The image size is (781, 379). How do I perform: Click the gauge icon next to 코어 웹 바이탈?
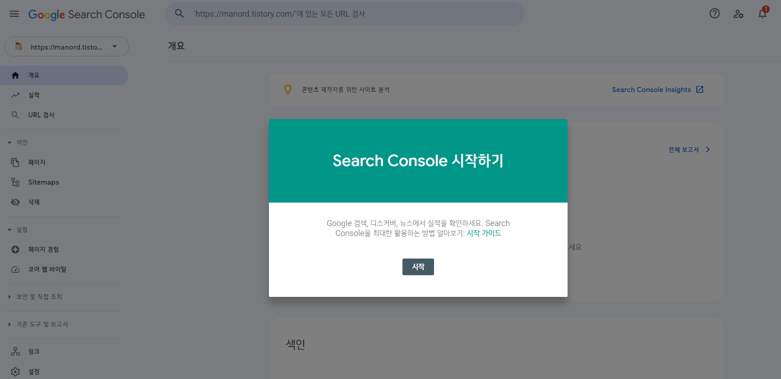tap(15, 269)
